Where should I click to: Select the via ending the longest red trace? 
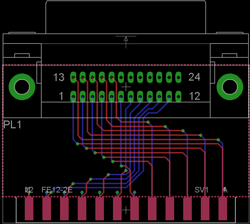pyautogui.click(x=218, y=140)
